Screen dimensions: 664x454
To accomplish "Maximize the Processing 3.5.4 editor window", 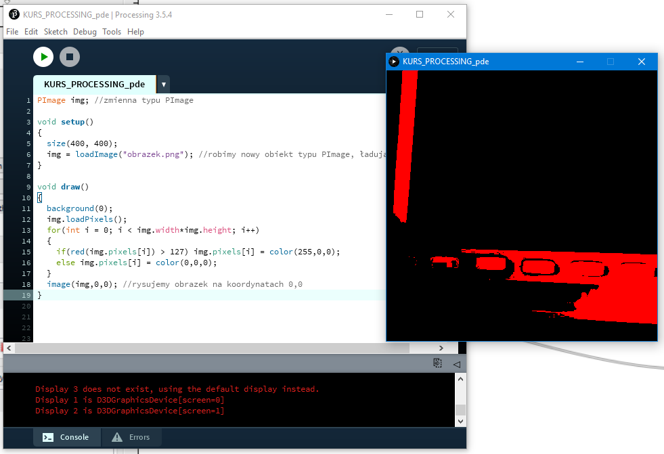I will click(x=420, y=14).
